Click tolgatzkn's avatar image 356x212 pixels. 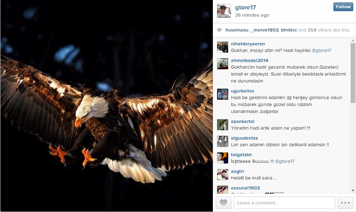(x=223, y=158)
